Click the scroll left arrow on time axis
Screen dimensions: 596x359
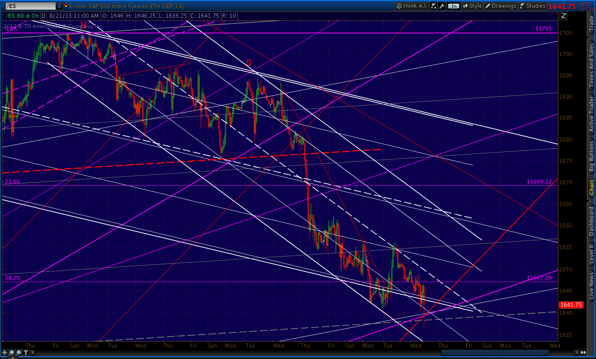(x=32, y=352)
